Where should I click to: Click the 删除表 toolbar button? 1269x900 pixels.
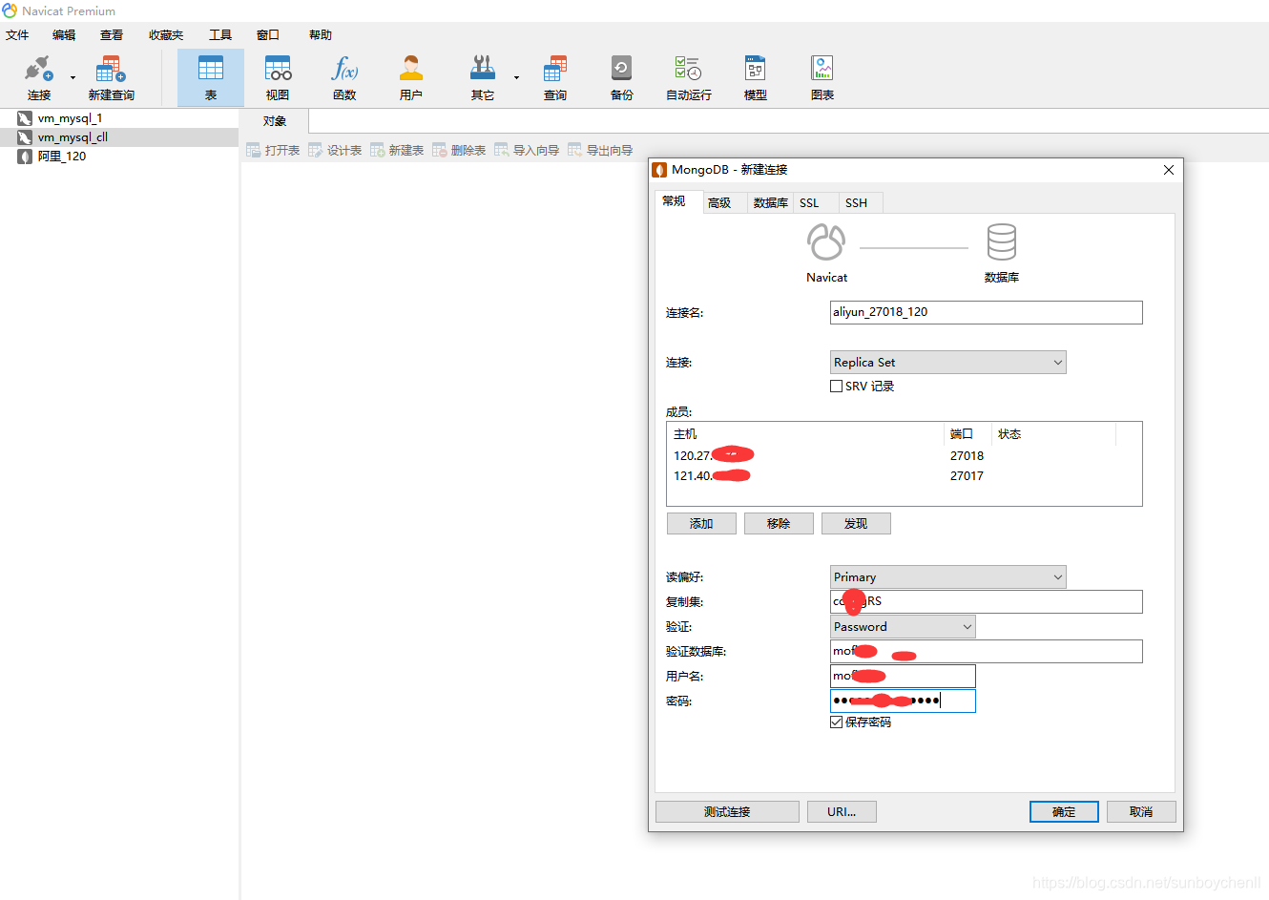[459, 150]
